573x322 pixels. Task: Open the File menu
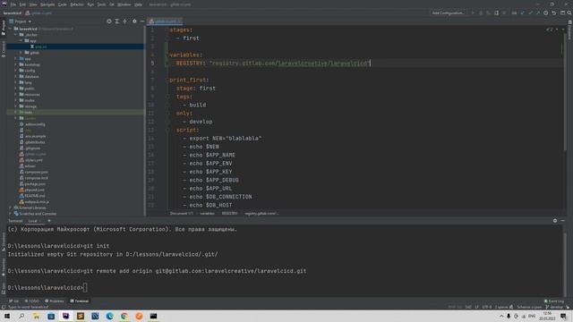click(x=13, y=4)
